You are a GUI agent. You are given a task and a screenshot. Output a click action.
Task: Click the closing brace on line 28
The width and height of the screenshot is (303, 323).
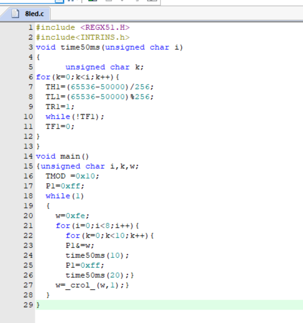click(x=48, y=295)
